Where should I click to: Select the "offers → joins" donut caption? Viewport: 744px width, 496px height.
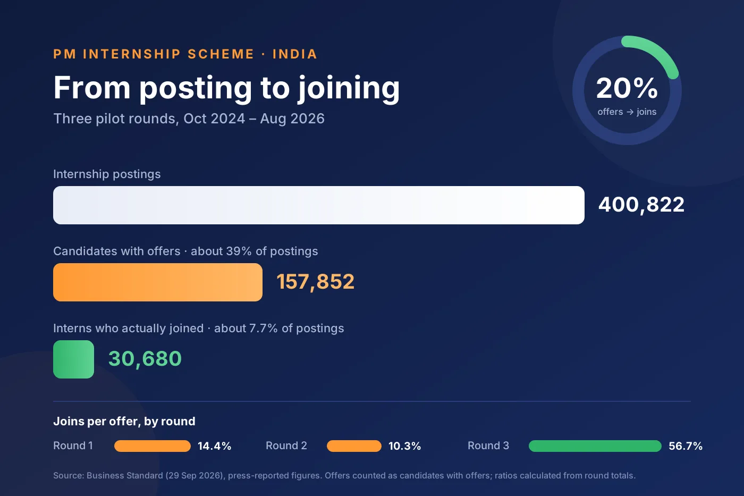click(x=627, y=112)
